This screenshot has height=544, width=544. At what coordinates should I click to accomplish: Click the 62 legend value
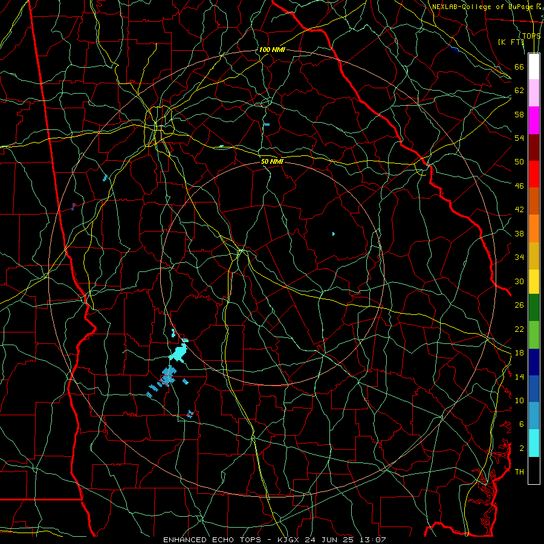[x=519, y=90]
